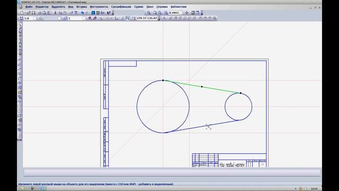Click the second magnifier zoom icon
Image resolution: width=339 pixels, height=191 pixels.
[155, 13]
